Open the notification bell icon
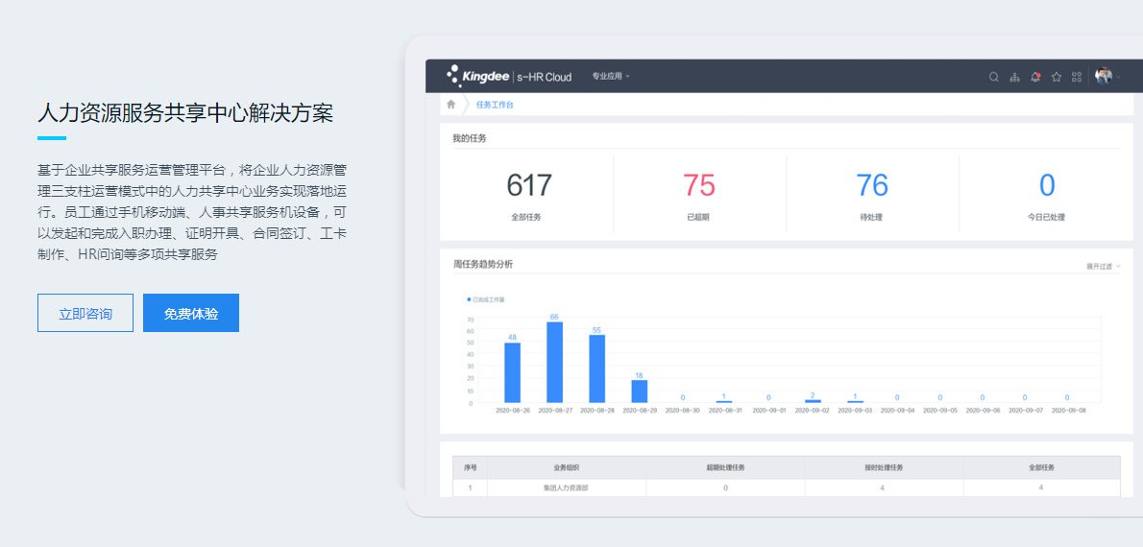The image size is (1143, 547). (1035, 77)
